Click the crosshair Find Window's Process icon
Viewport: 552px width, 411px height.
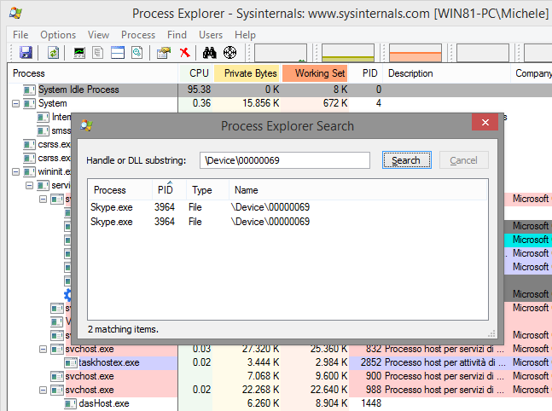[x=230, y=53]
